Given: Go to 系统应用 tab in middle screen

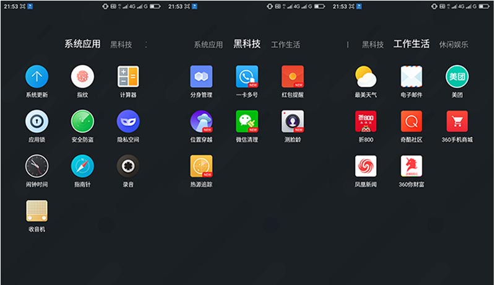Looking at the screenshot, I should [209, 45].
